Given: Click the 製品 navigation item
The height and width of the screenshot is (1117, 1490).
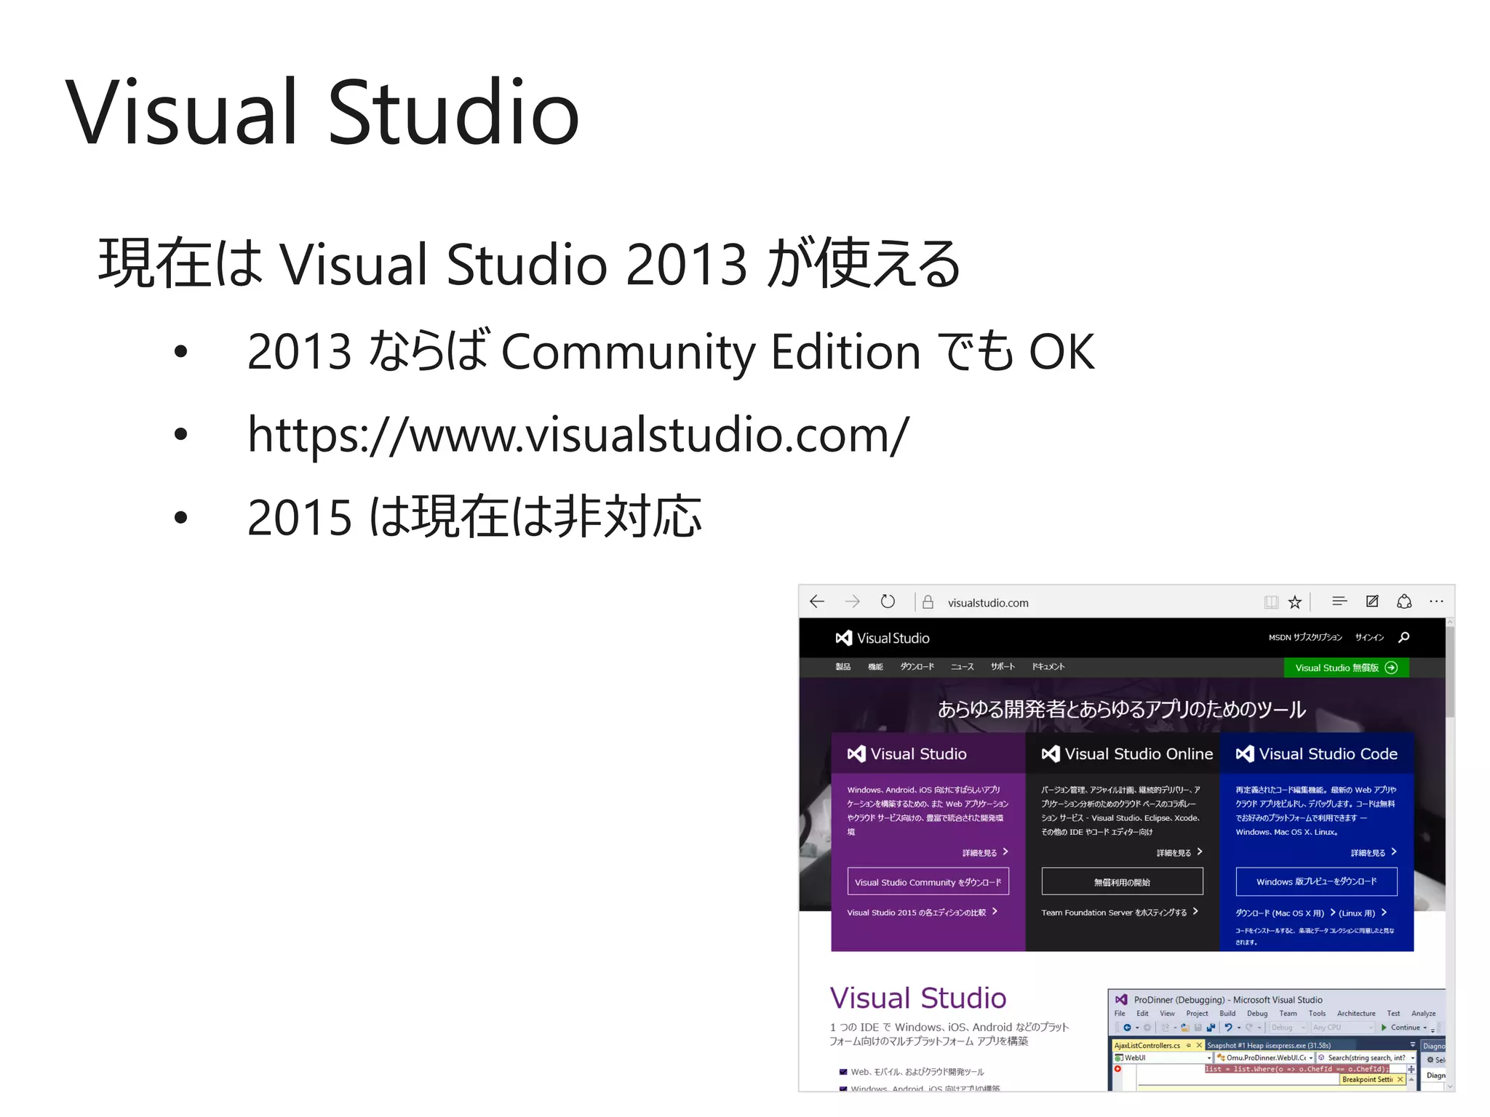Looking at the screenshot, I should point(842,667).
